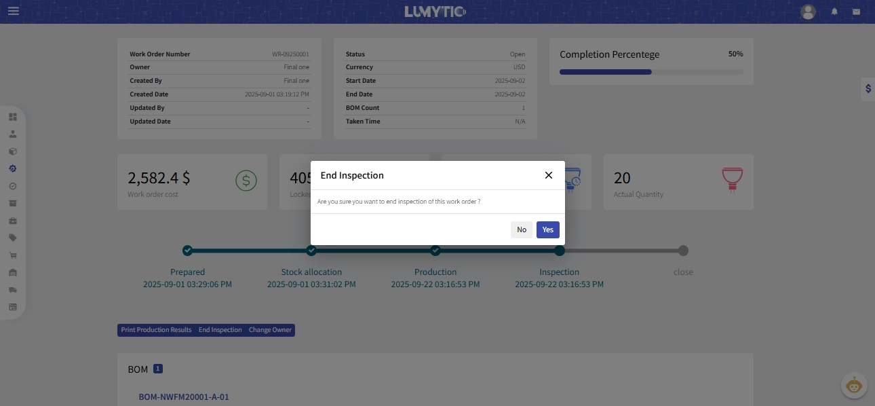The height and width of the screenshot is (406, 875).
Task: Open the dashboard grid icon in sidebar
Action: click(12, 117)
